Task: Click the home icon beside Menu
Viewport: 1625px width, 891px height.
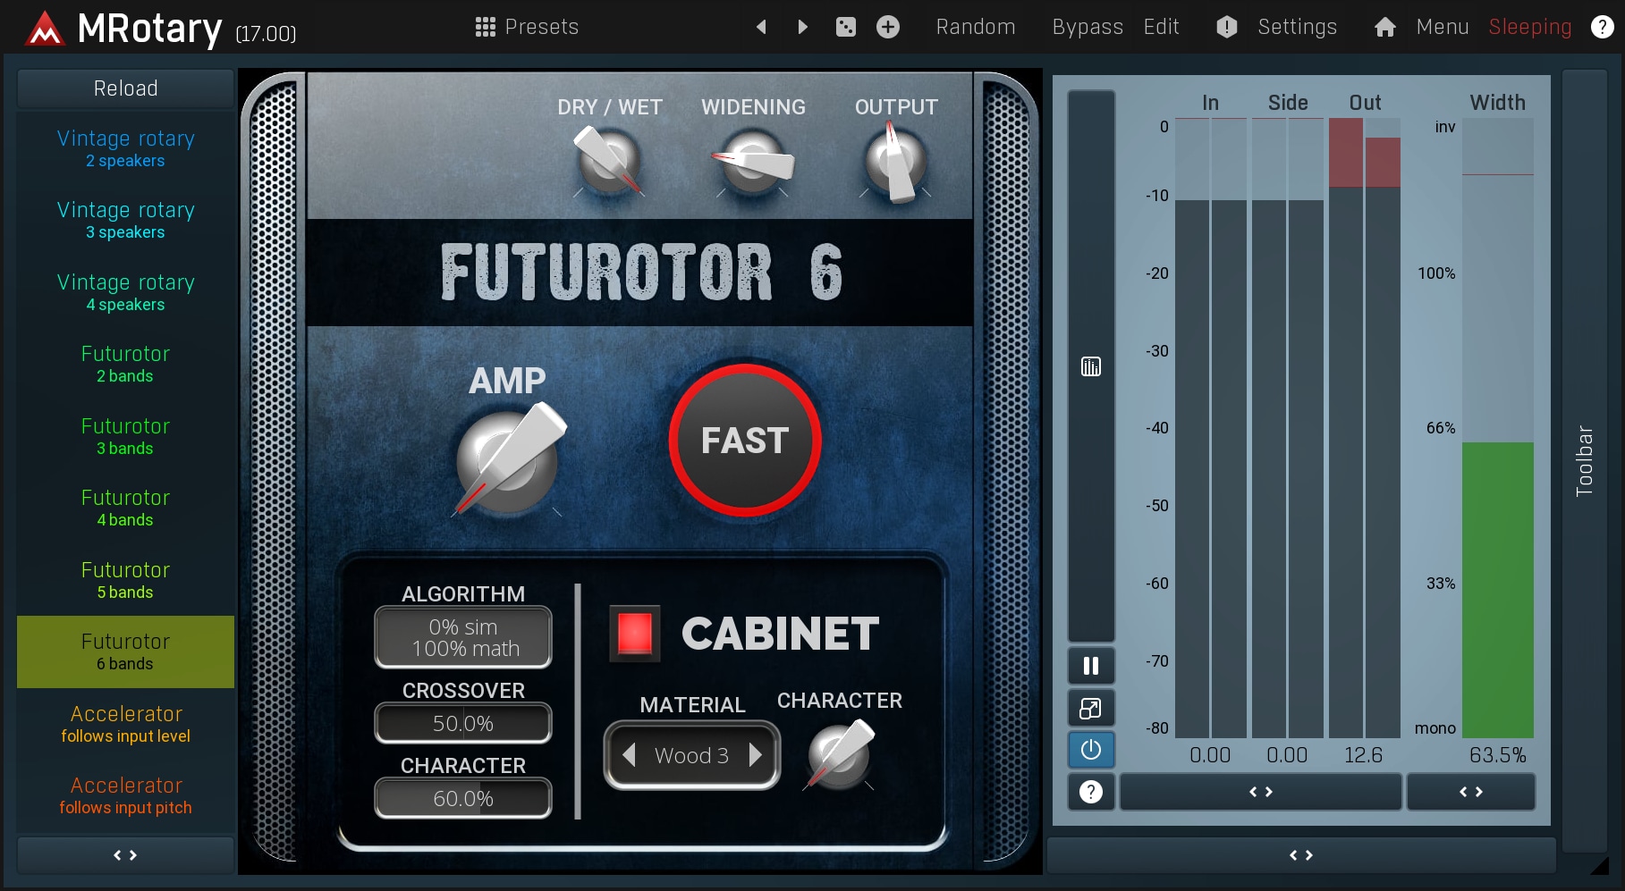Action: [1384, 27]
